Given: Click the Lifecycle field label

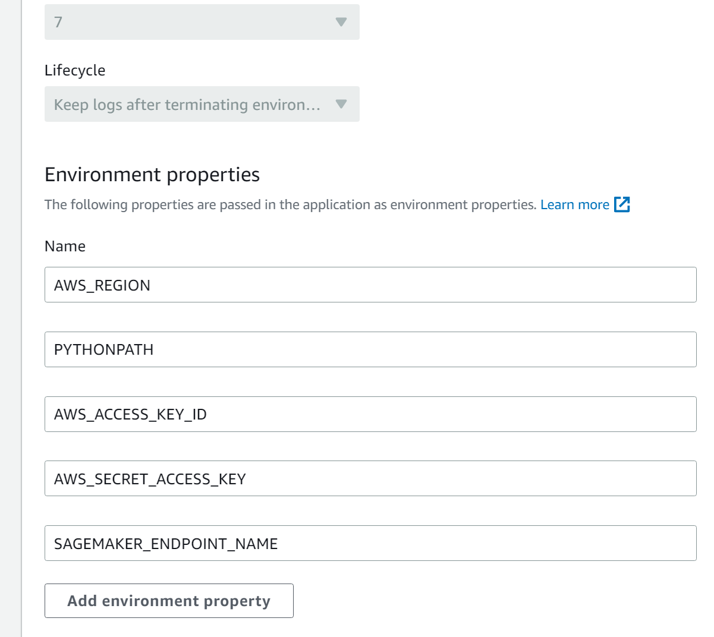Looking at the screenshot, I should point(75,70).
